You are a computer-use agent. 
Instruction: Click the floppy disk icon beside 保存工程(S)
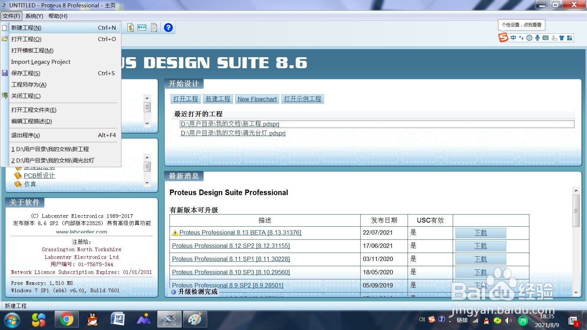(4, 73)
